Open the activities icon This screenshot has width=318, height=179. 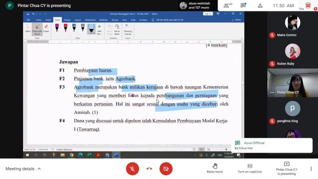(x=260, y=5)
